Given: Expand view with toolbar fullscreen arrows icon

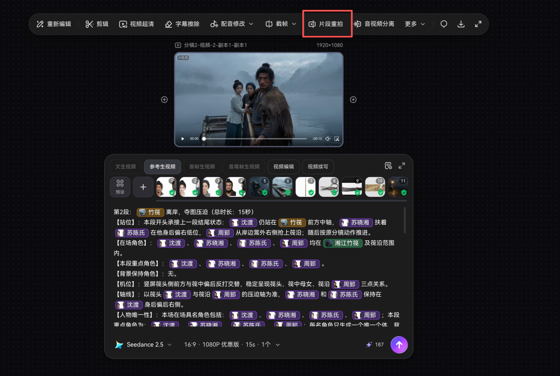Looking at the screenshot, I should click(478, 24).
